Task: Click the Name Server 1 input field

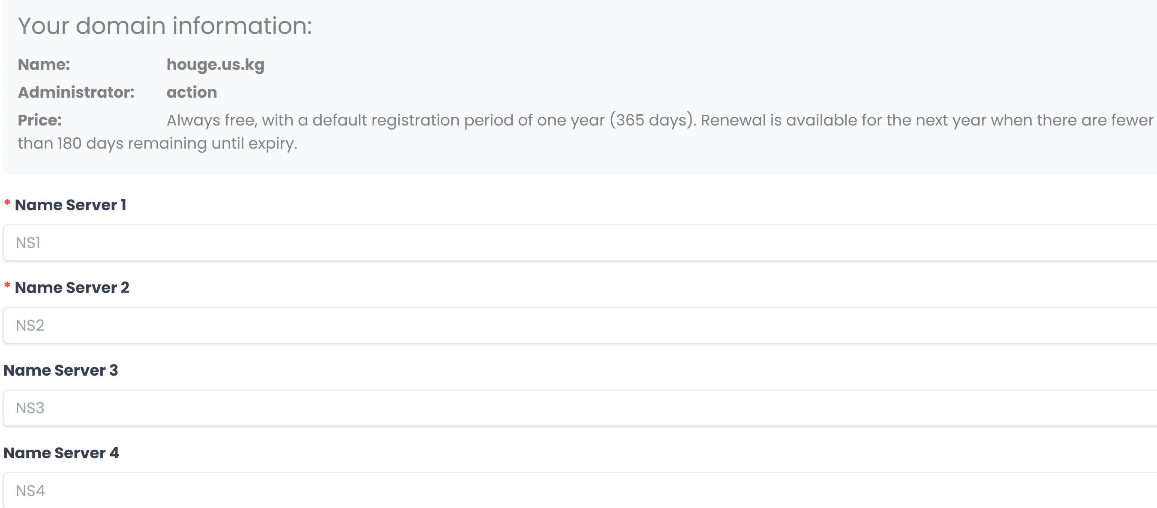Action: pos(580,243)
